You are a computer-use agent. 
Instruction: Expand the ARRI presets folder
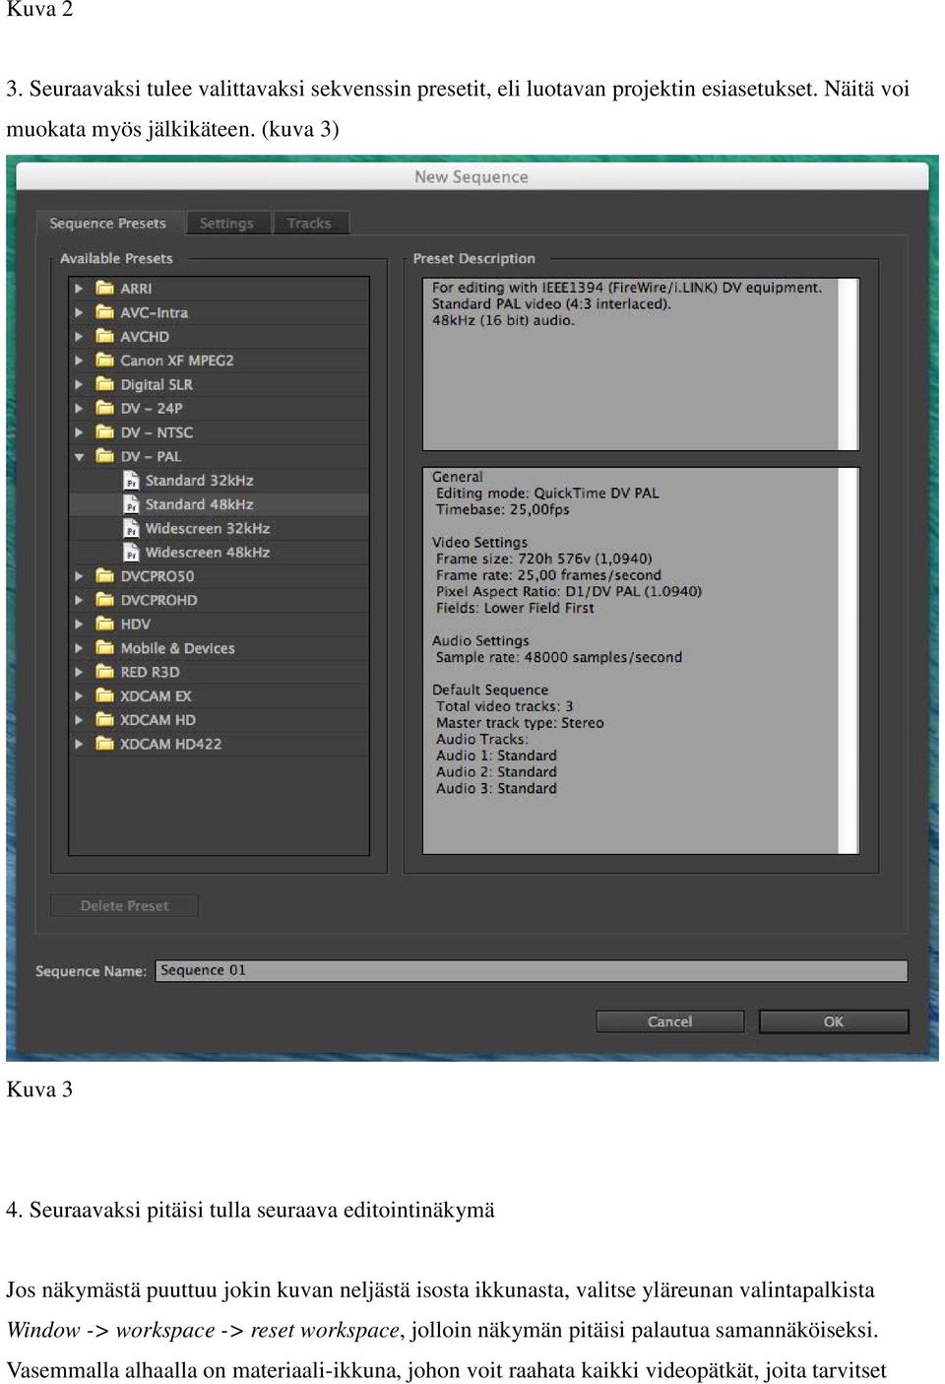(x=79, y=288)
